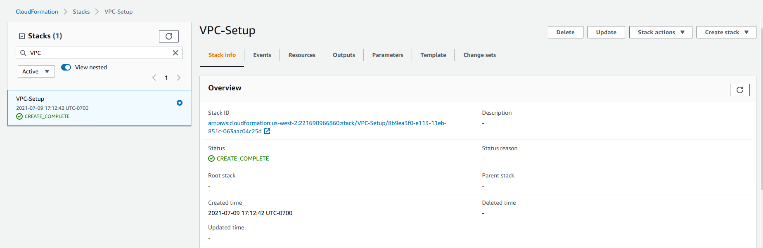Open Stack ID external link icon
This screenshot has width=763, height=248.
(267, 131)
